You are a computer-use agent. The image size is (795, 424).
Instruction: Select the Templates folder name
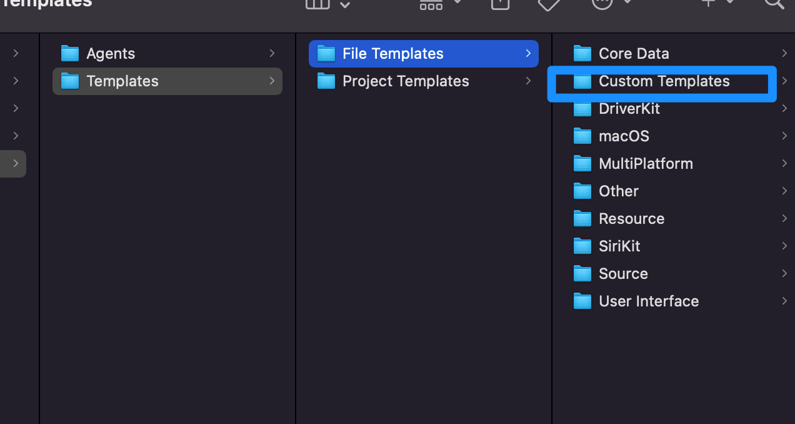122,81
